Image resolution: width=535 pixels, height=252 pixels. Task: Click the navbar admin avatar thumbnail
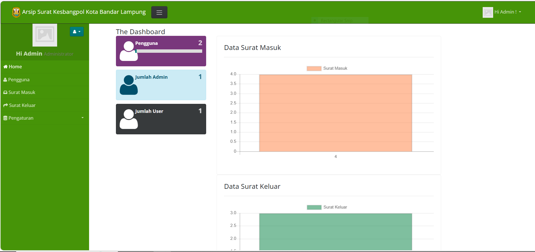tap(488, 12)
